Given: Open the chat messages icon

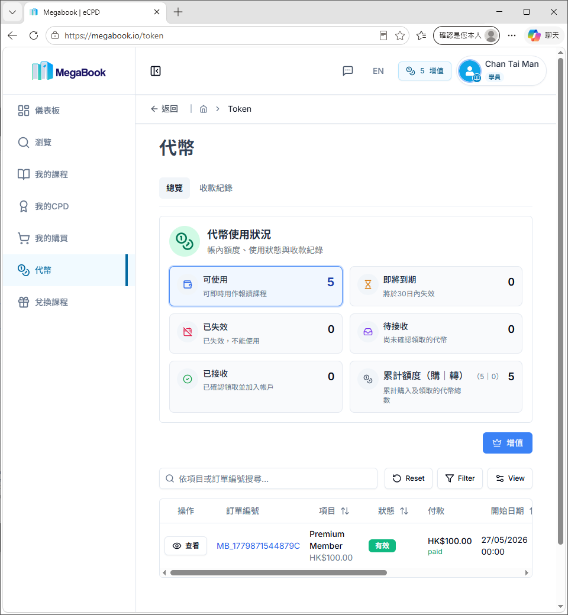Looking at the screenshot, I should pos(347,71).
